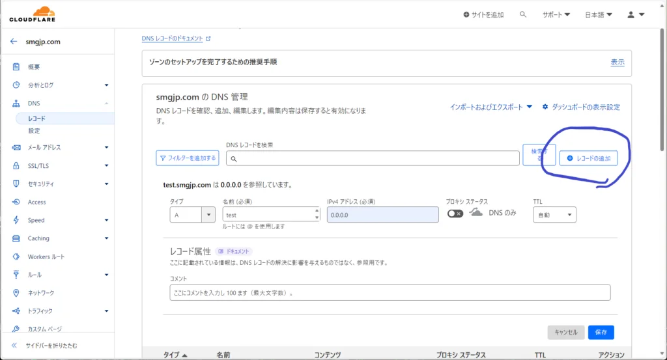
Task: Click the page vertical scrollbar
Action: (x=662, y=89)
